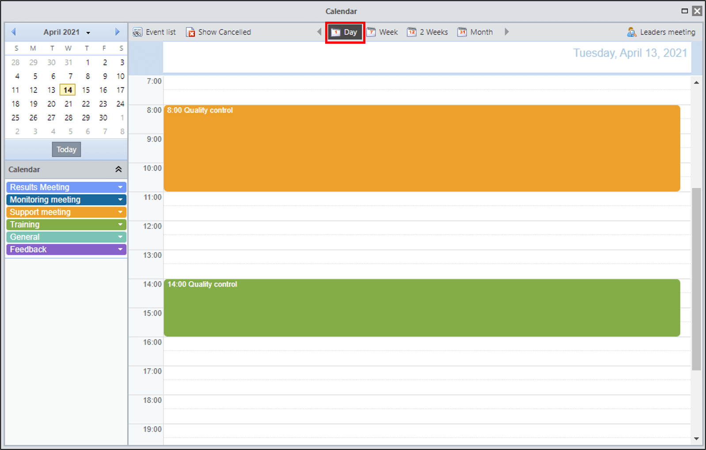
Task: Switch to 2 Weeks view
Action: point(428,32)
